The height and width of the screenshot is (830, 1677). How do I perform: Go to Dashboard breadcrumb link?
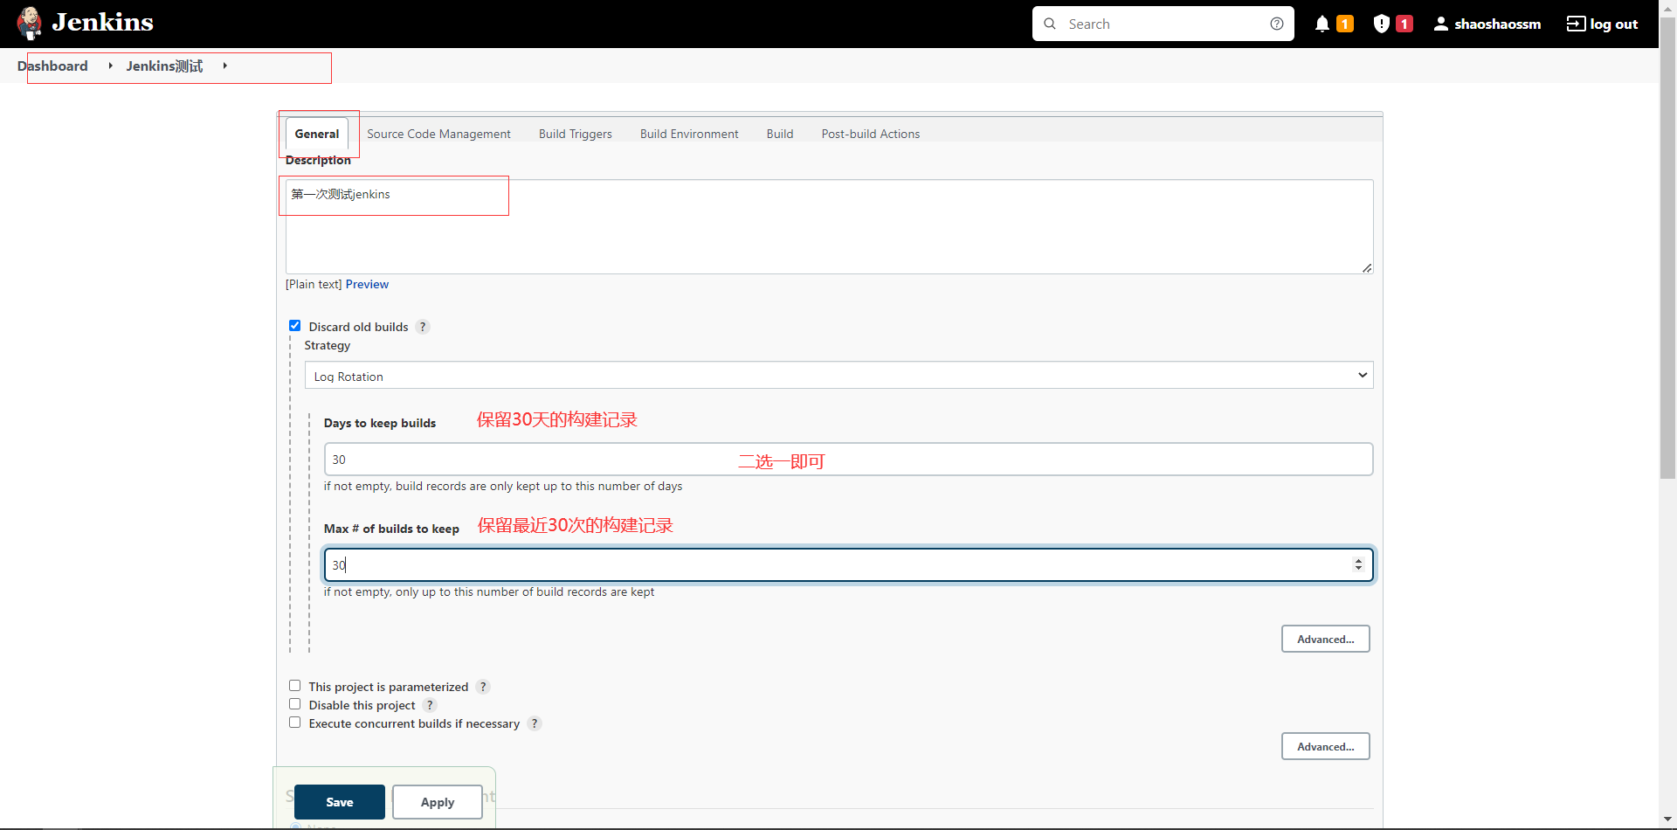(52, 66)
